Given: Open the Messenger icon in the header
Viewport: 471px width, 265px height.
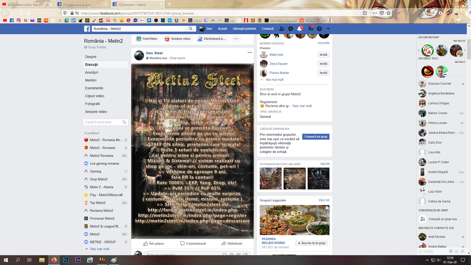Looking at the screenshot, I should point(291,29).
